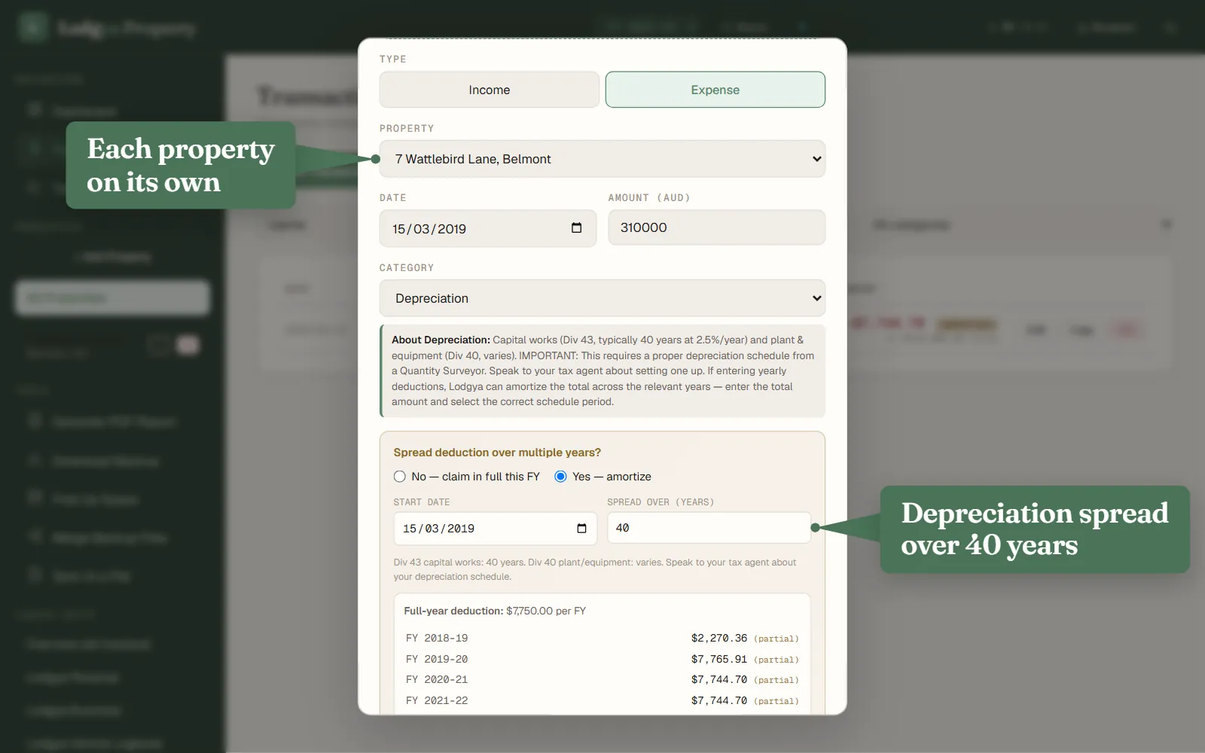Click the 'Spread deduction over multiple years?' heading

497,453
